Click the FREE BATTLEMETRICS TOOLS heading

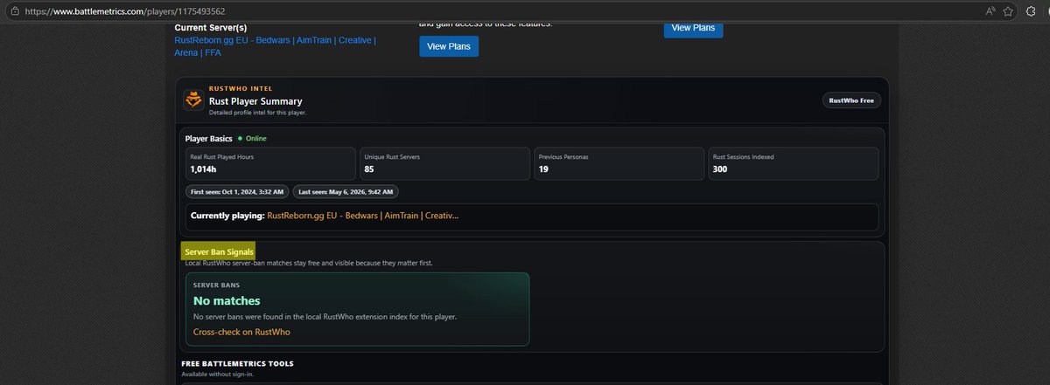pos(237,363)
